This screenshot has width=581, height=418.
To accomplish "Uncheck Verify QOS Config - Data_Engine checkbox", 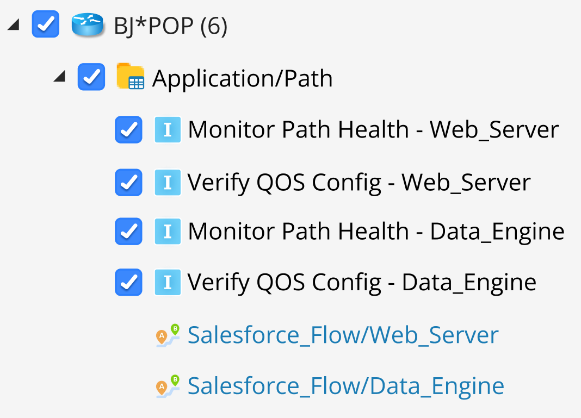I will click(x=128, y=282).
